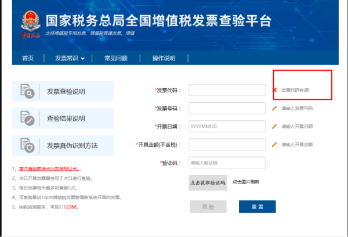Image resolution: width=348 pixels, height=237 pixels.
Task: Click the 重置 reset button
Action: (258, 207)
